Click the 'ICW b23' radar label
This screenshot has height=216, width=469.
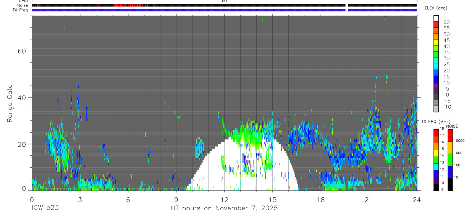click(x=45, y=208)
